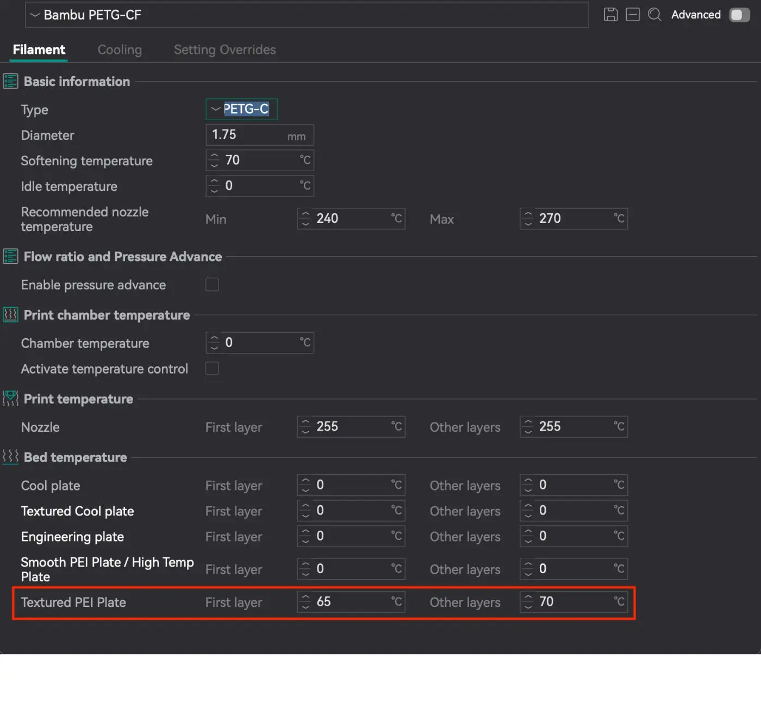Image resolution: width=761 pixels, height=702 pixels.
Task: Check Activate temperature control box
Action: (212, 369)
